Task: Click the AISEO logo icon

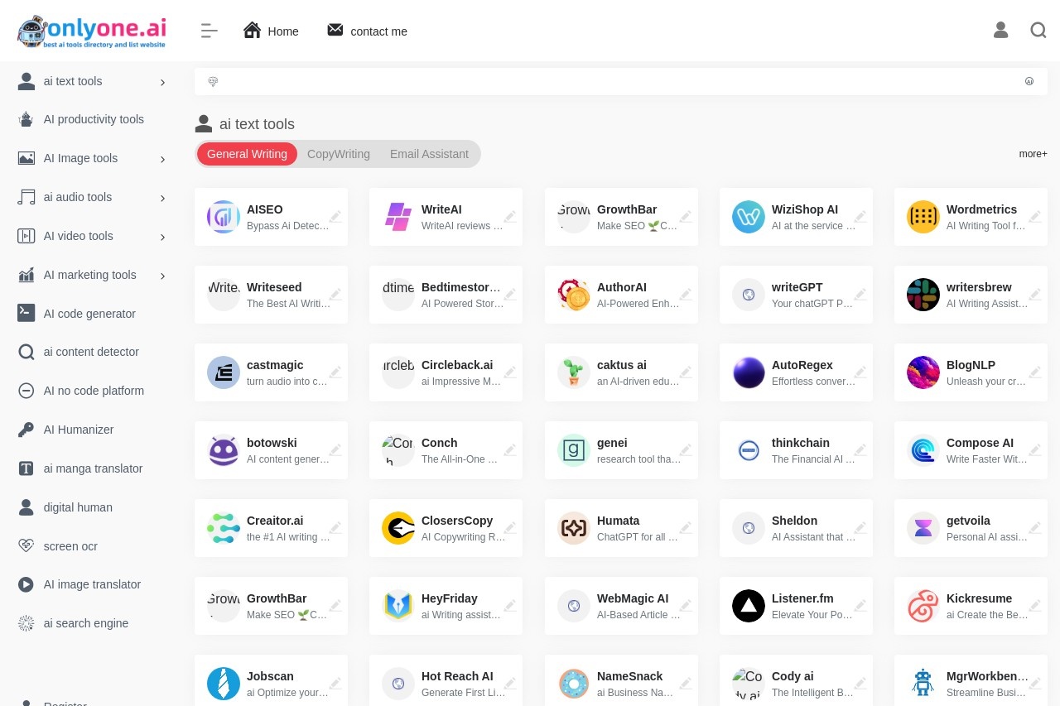Action: pos(224,217)
